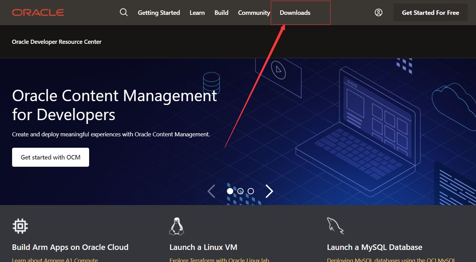Screen dimensions: 476x262
Task: Open Oracle Developer Resource Center link
Action: point(57,42)
